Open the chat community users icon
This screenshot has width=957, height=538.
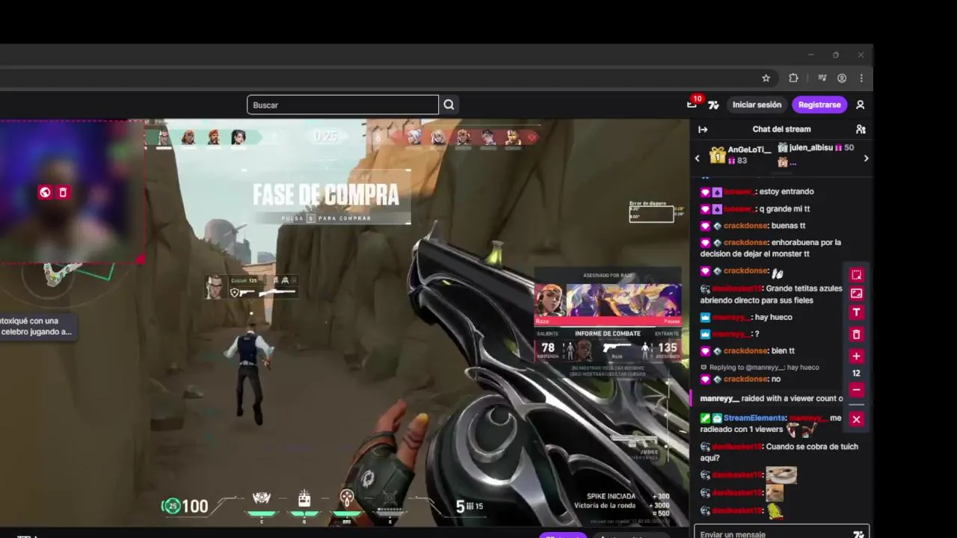point(861,129)
